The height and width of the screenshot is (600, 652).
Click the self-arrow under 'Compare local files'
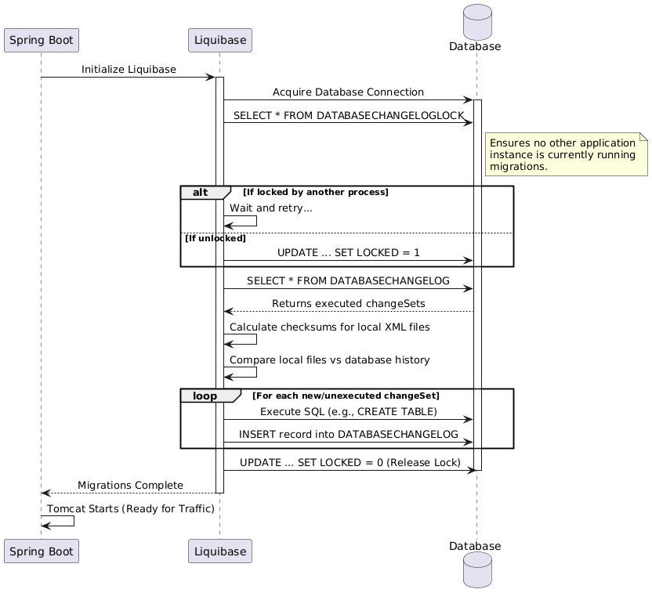pyautogui.click(x=241, y=372)
